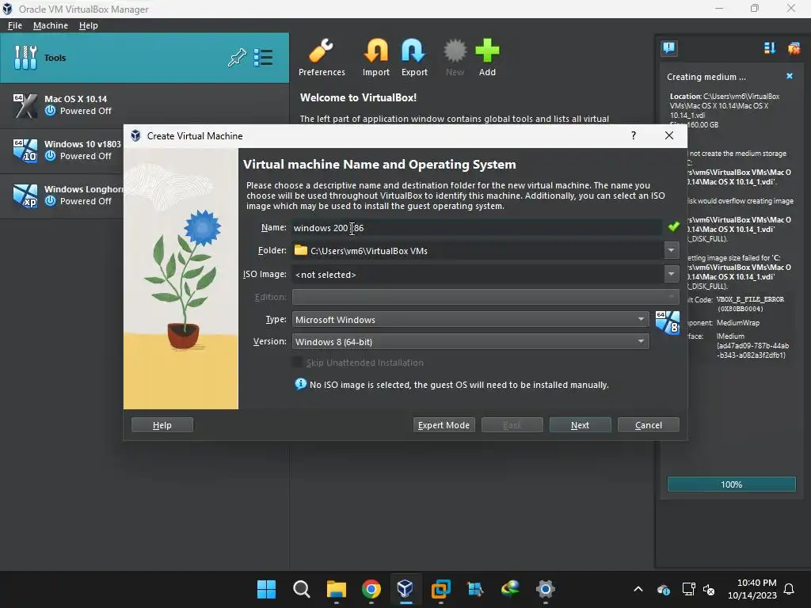The width and height of the screenshot is (811, 608).
Task: Open taskbar Search icon
Action: (x=302, y=589)
